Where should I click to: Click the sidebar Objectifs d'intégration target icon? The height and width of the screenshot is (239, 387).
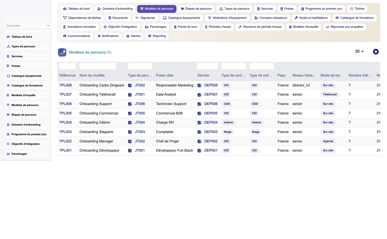(8, 144)
